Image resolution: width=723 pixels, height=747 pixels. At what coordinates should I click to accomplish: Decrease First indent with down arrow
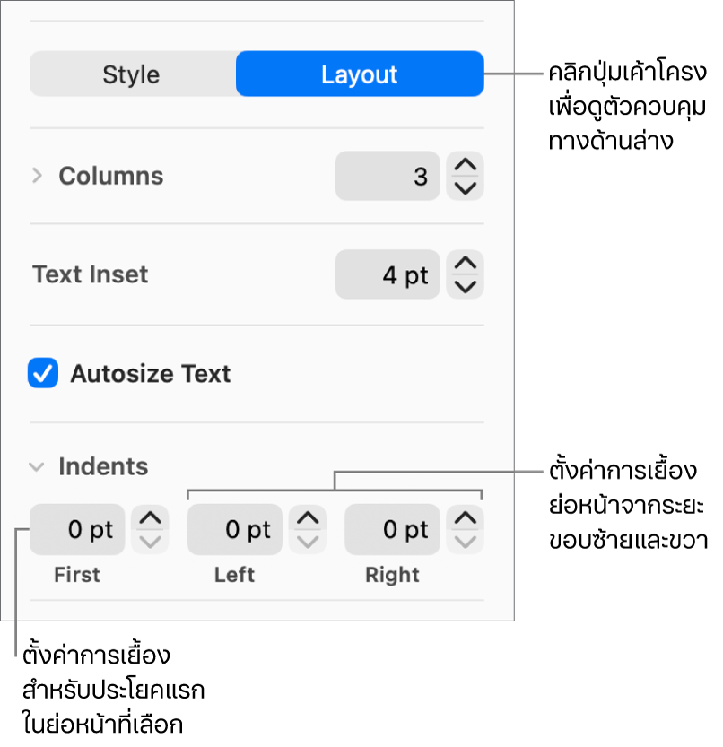point(150,542)
